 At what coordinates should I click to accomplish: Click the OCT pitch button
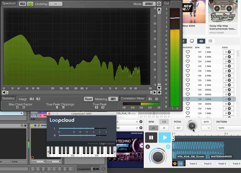click(178, 128)
